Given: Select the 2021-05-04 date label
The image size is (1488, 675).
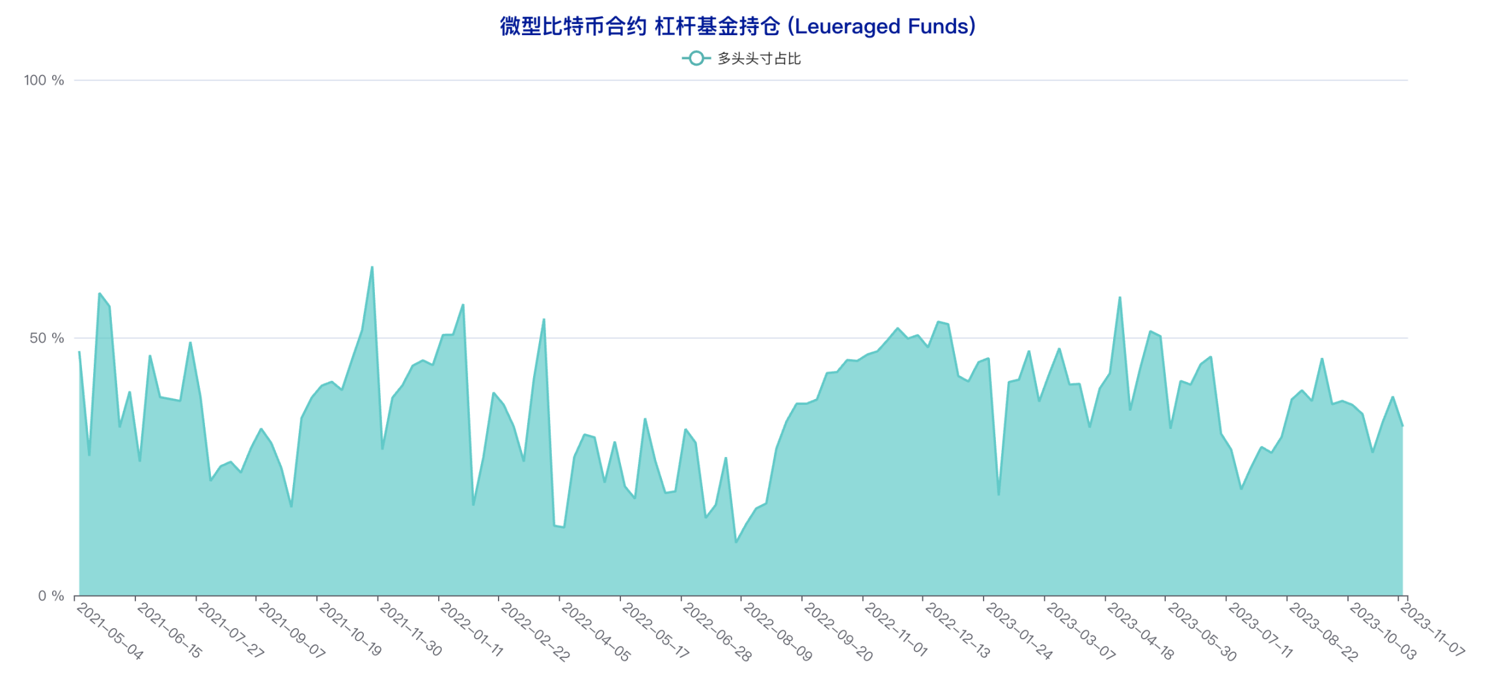Looking at the screenshot, I should click(110, 631).
